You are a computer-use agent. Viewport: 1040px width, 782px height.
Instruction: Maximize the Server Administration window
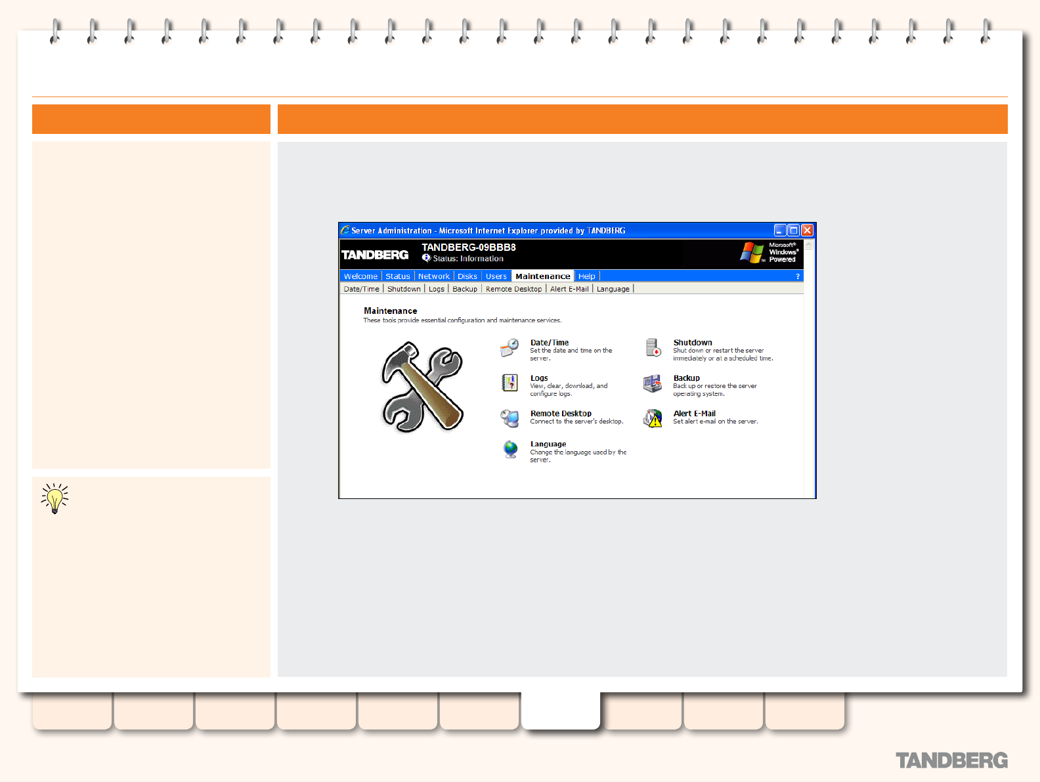coord(794,230)
